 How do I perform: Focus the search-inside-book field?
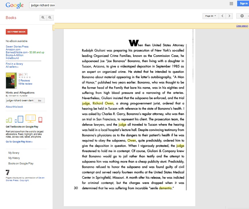coord(20,100)
